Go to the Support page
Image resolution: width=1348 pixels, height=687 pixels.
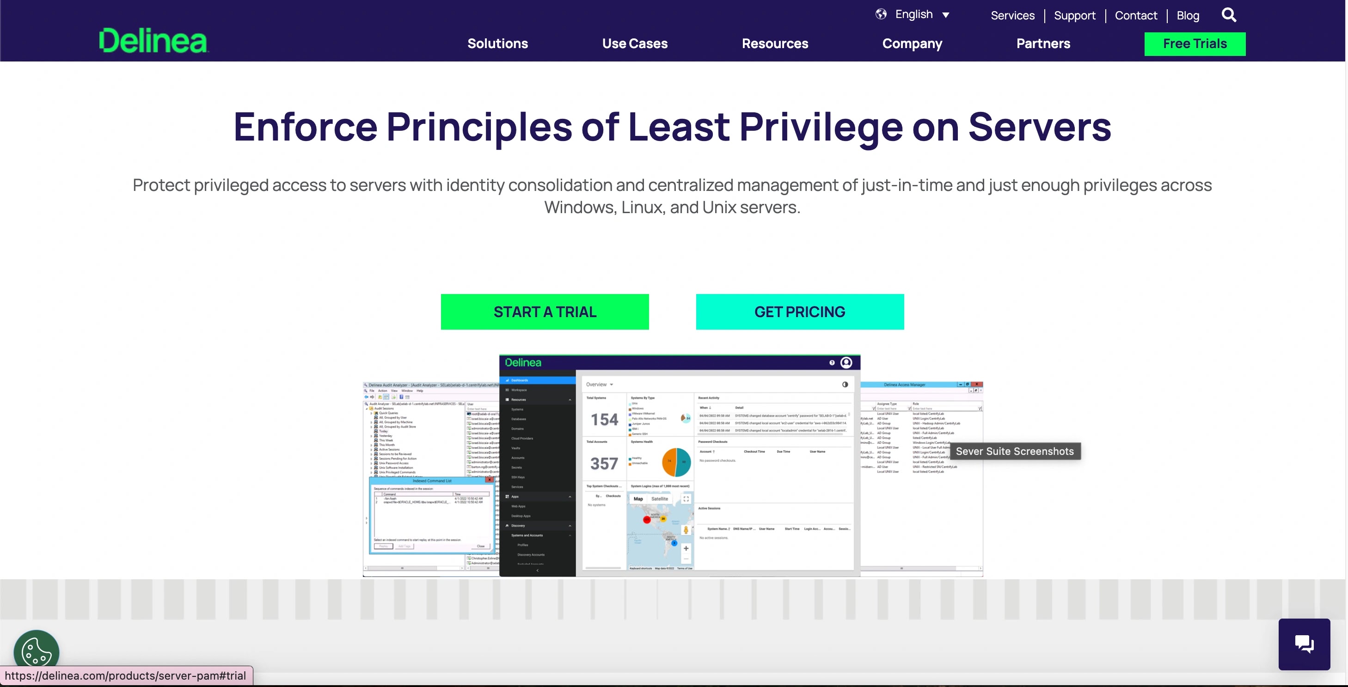click(x=1074, y=16)
